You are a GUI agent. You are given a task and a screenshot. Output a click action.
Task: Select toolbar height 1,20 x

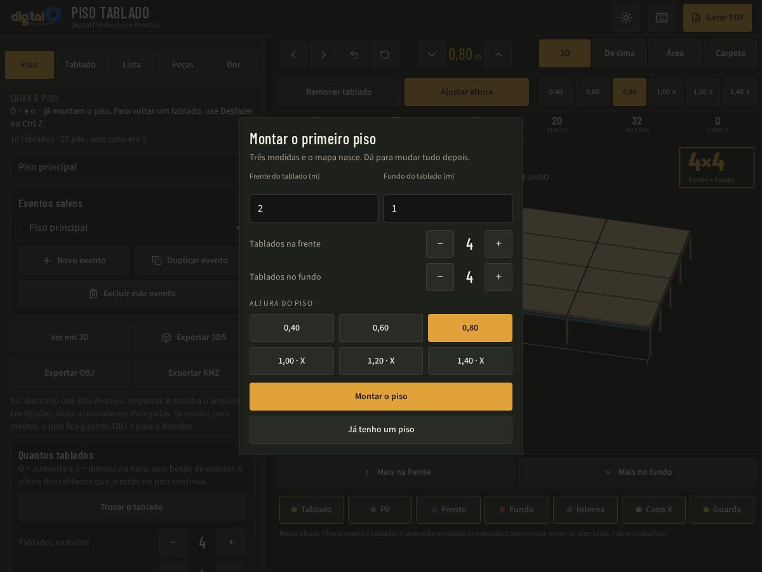[x=703, y=92]
